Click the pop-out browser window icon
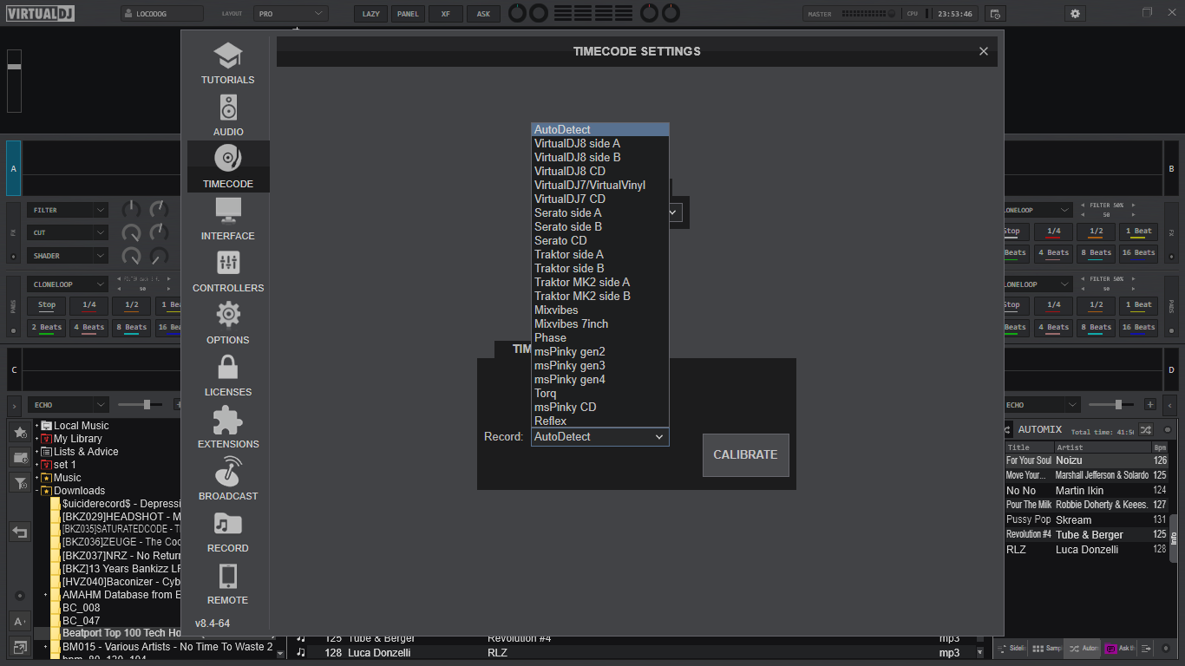This screenshot has width=1185, height=666. tap(20, 647)
